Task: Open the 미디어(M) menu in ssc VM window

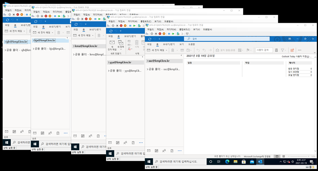Action: [x=171, y=29]
